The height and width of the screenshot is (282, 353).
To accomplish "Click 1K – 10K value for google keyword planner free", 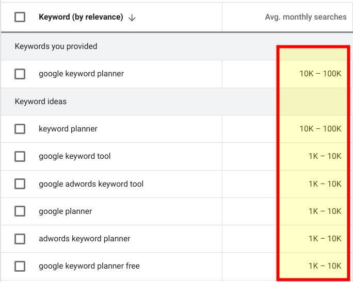I will pyautogui.click(x=325, y=266).
